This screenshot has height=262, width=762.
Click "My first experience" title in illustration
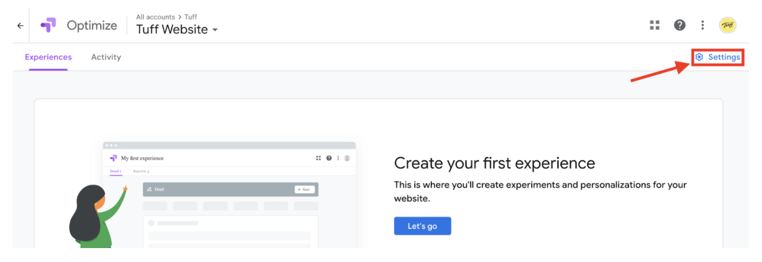click(142, 158)
